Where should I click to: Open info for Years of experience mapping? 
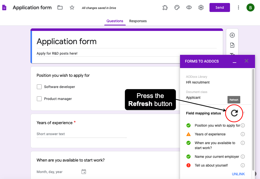(x=242, y=134)
